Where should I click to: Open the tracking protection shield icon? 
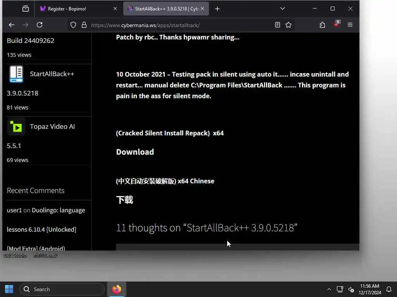coord(73,25)
